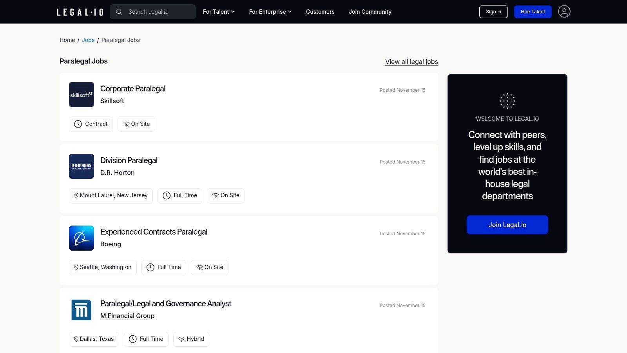The height and width of the screenshot is (353, 627).
Task: Click the Legal.io logo in the header
Action: pyautogui.click(x=80, y=12)
